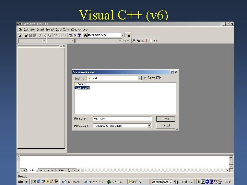Select the highlighted .dsw workspace file

82,88
